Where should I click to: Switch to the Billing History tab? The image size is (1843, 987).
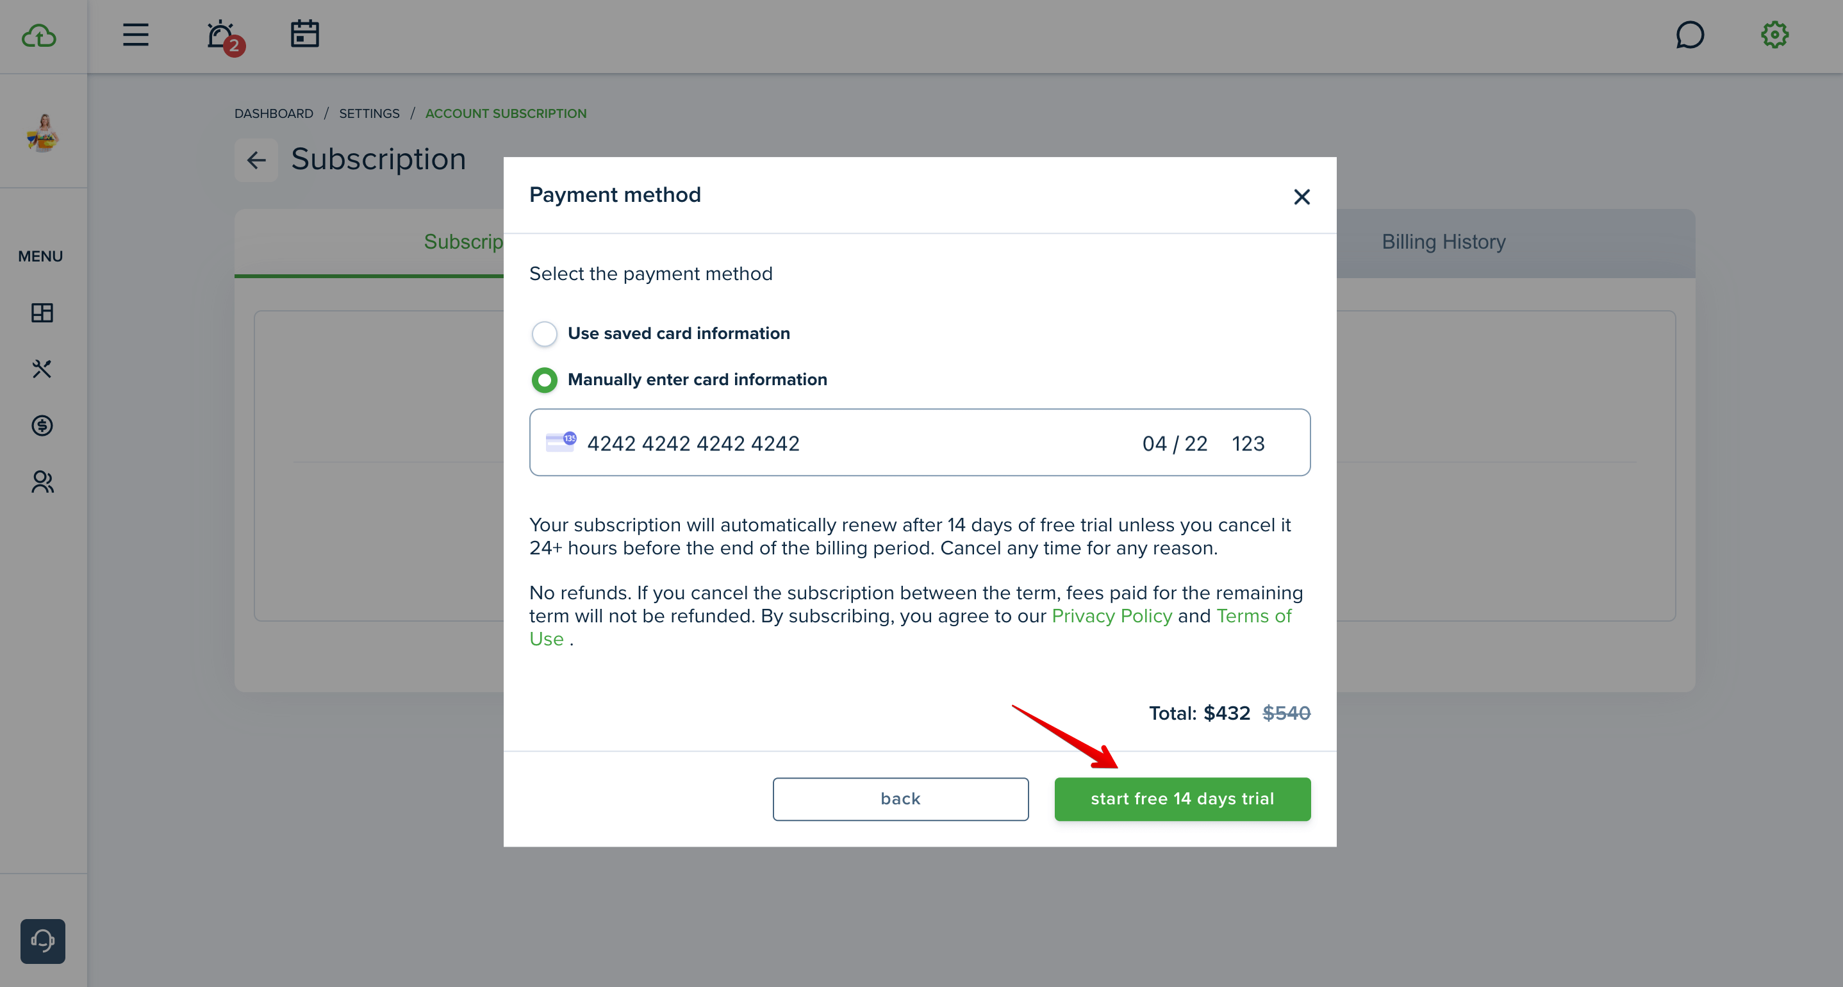tap(1443, 242)
